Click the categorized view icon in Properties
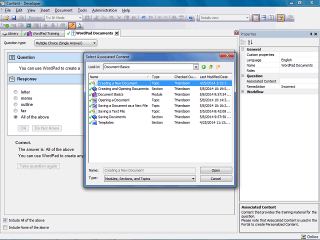 [243, 42]
